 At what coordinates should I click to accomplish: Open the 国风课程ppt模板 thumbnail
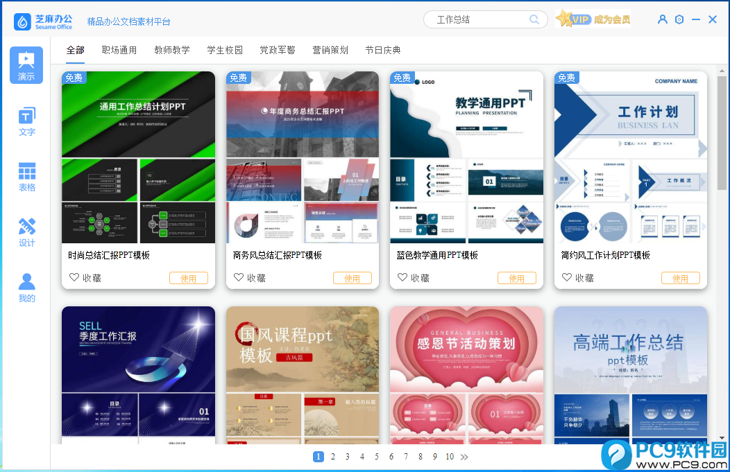pos(303,375)
